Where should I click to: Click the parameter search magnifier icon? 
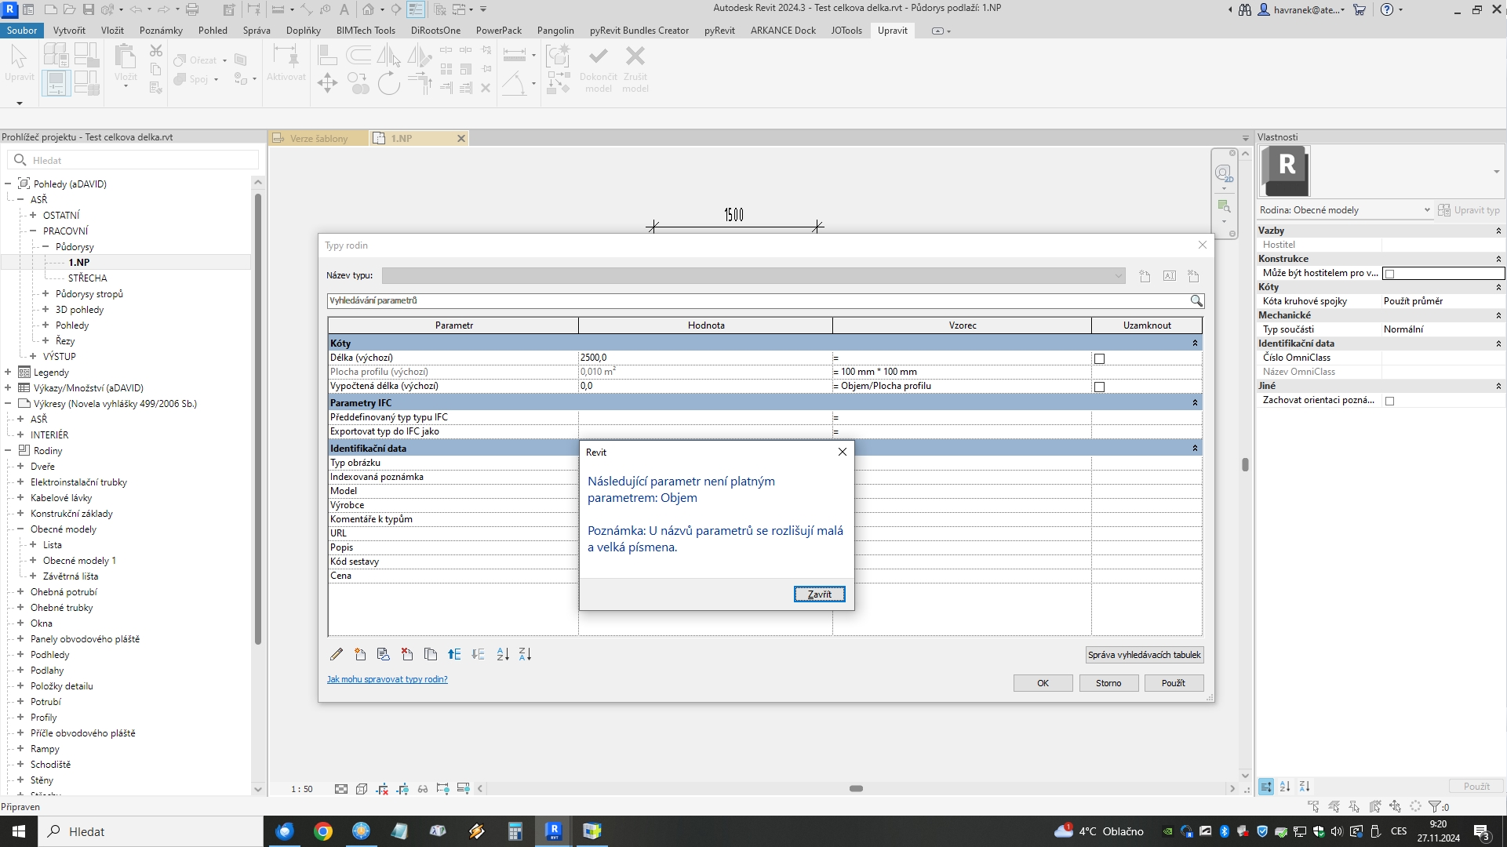pyautogui.click(x=1196, y=300)
